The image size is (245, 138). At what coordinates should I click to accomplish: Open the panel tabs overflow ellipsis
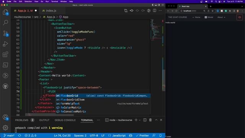(98, 120)
